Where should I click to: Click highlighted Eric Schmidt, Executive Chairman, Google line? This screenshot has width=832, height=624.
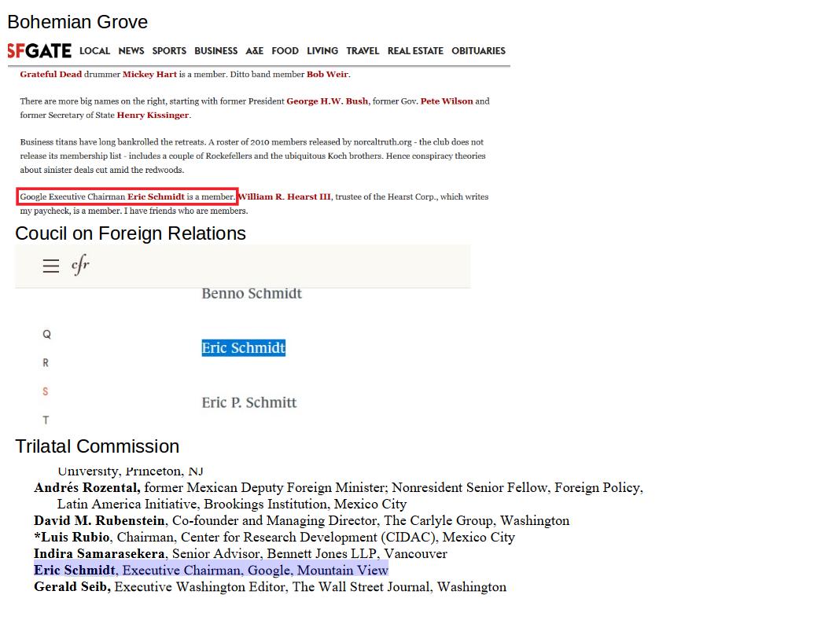pos(212,570)
